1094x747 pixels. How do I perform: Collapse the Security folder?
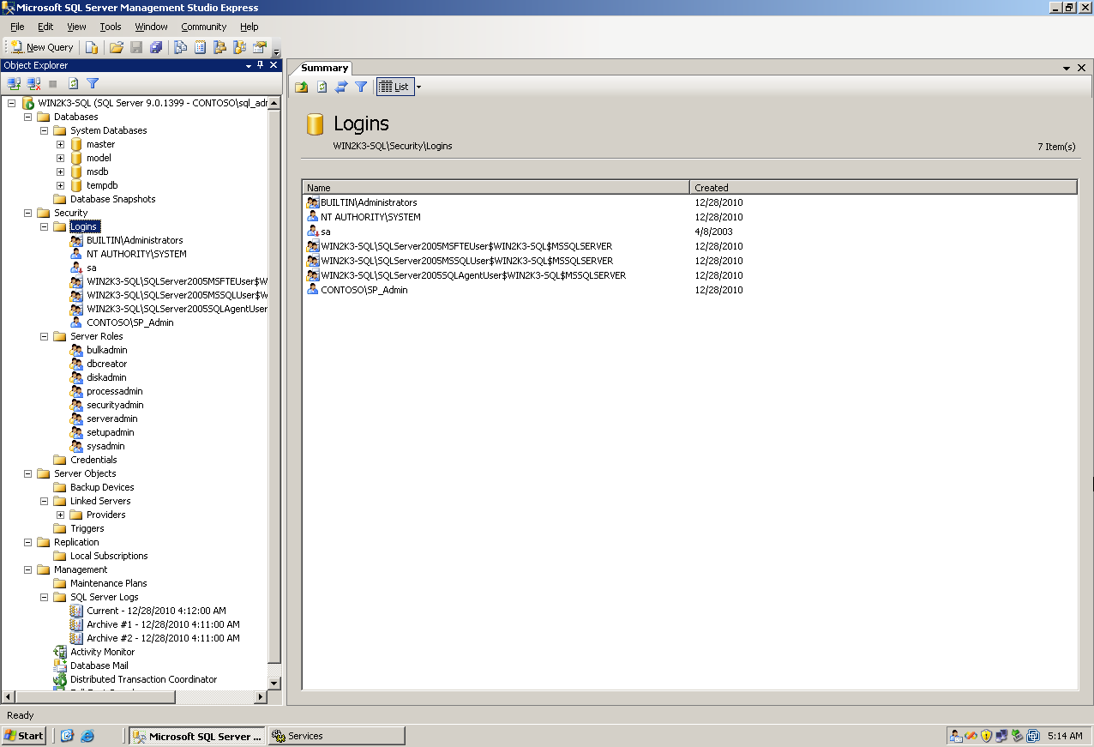(27, 213)
